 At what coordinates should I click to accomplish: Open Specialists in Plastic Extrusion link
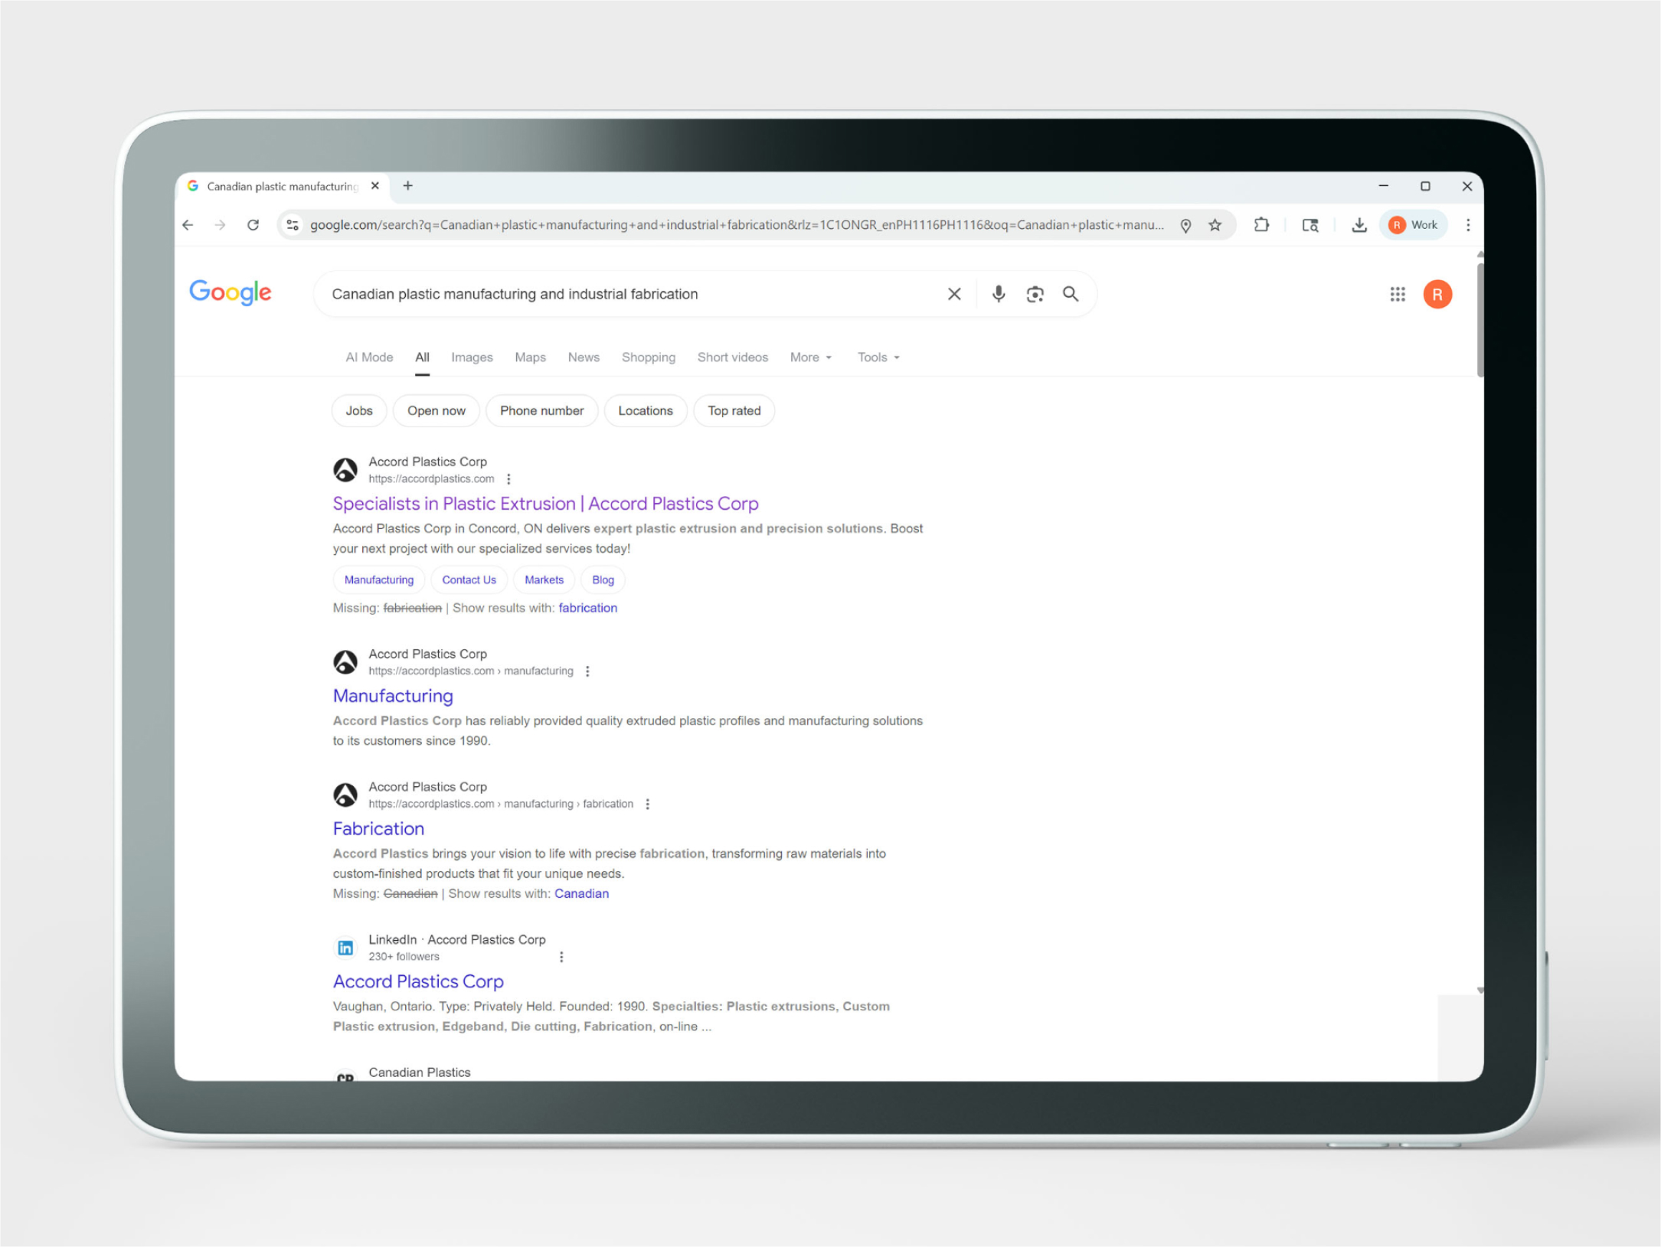[545, 504]
